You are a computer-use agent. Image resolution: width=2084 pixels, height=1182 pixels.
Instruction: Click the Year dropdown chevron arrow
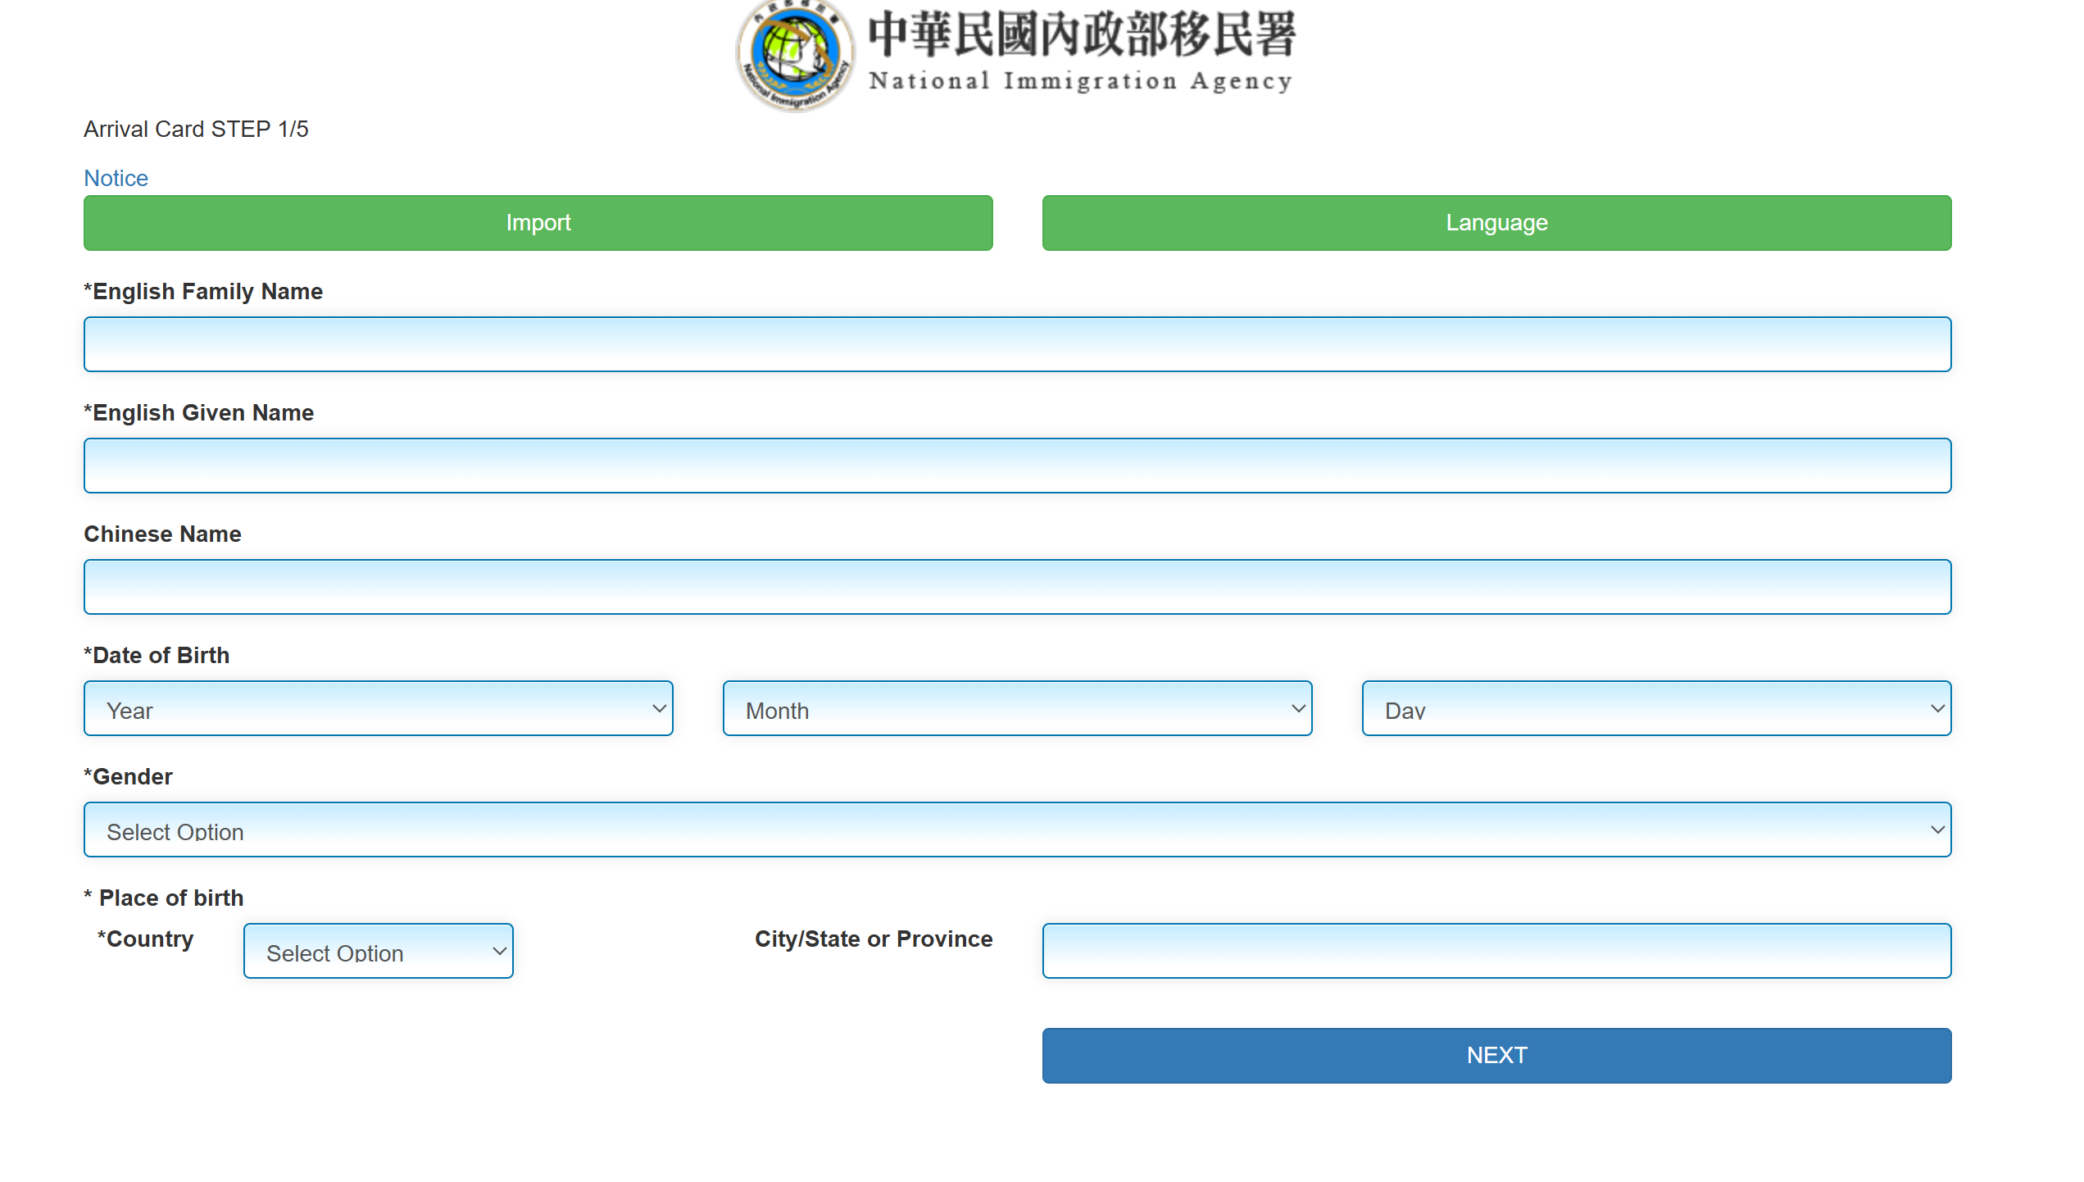(659, 708)
